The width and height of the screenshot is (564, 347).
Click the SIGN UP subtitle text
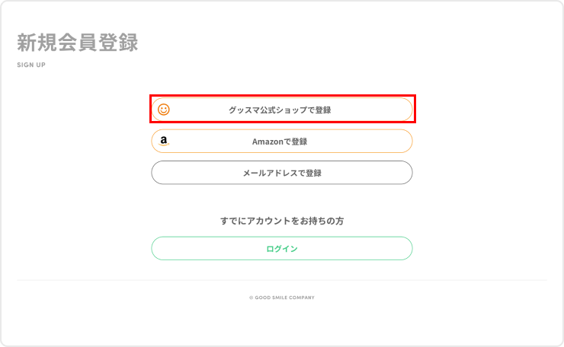coord(31,65)
